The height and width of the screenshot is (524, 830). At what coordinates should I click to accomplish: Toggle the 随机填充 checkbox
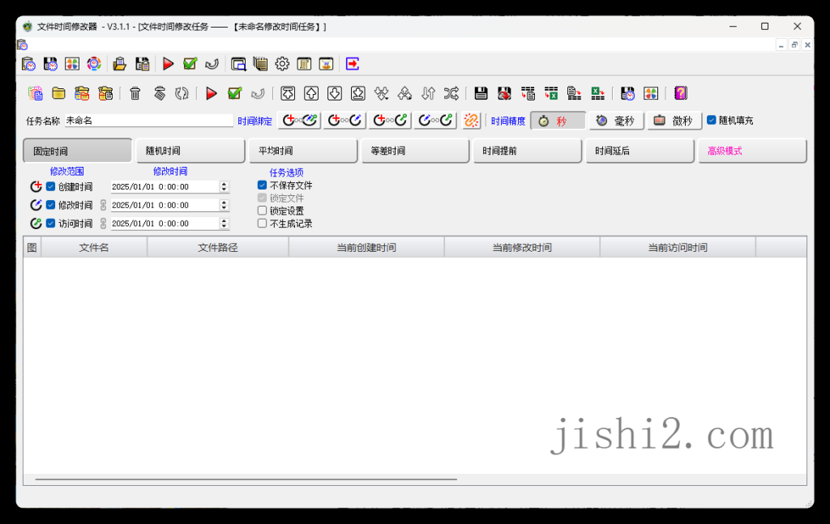712,120
